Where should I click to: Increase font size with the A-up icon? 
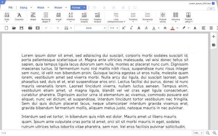click(124, 28)
